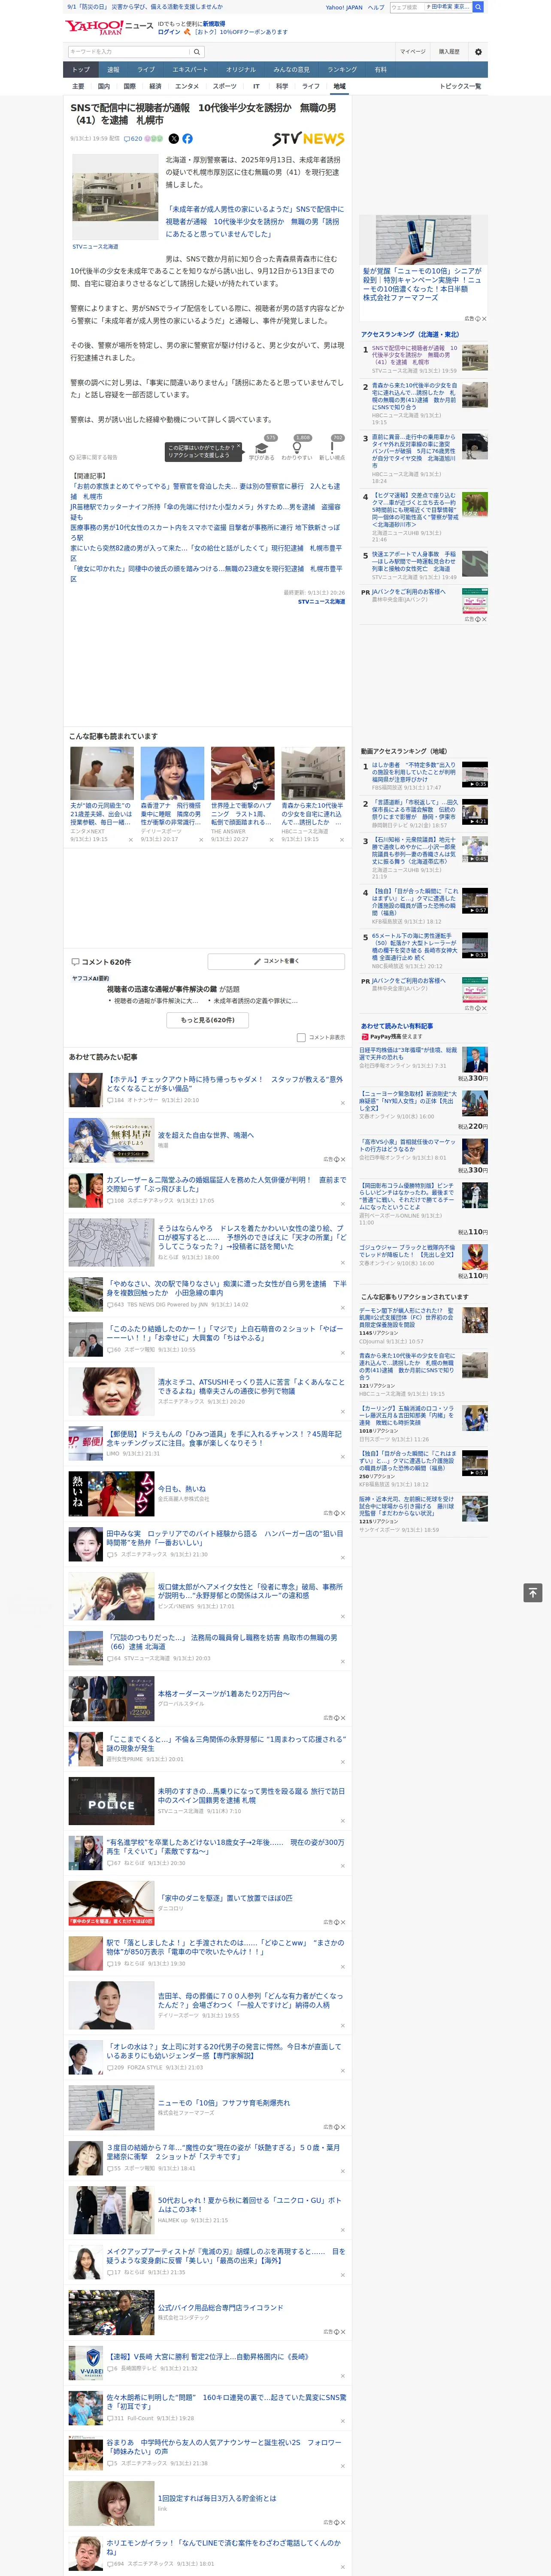Open ranking item 5 快速エアポートで人身事故
The width and height of the screenshot is (551, 2576).
click(x=415, y=562)
